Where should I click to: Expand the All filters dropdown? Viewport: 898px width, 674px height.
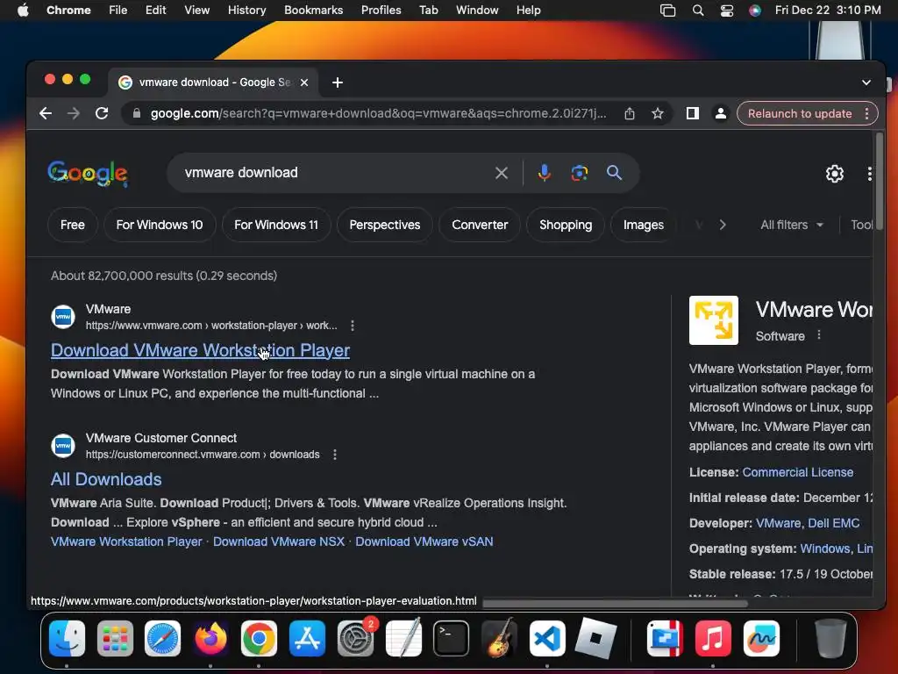coord(792,225)
